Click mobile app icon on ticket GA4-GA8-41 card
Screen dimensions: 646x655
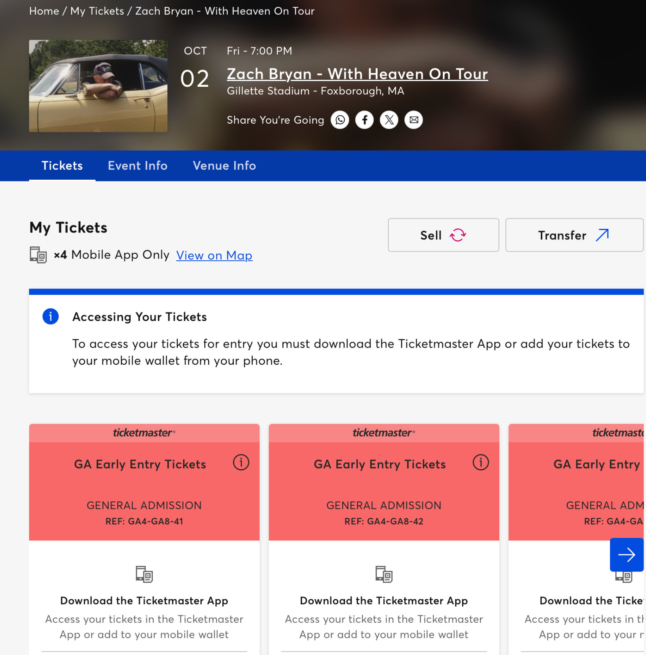tap(144, 574)
